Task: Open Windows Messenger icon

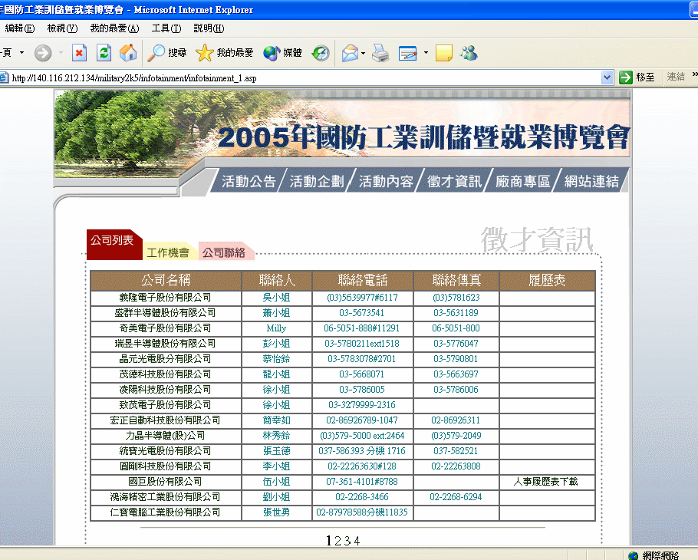Action: (469, 53)
